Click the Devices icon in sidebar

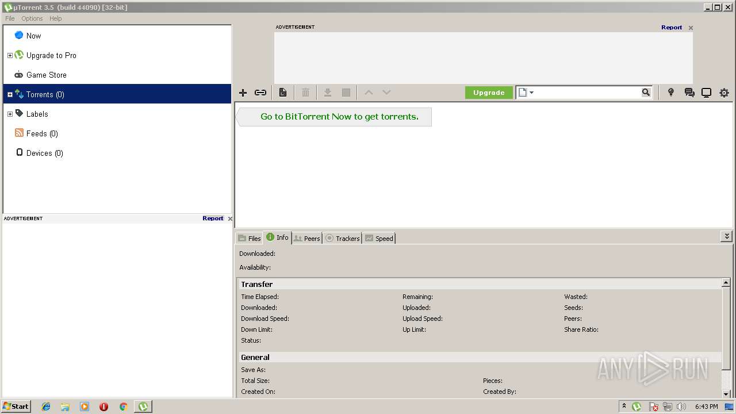(x=20, y=152)
